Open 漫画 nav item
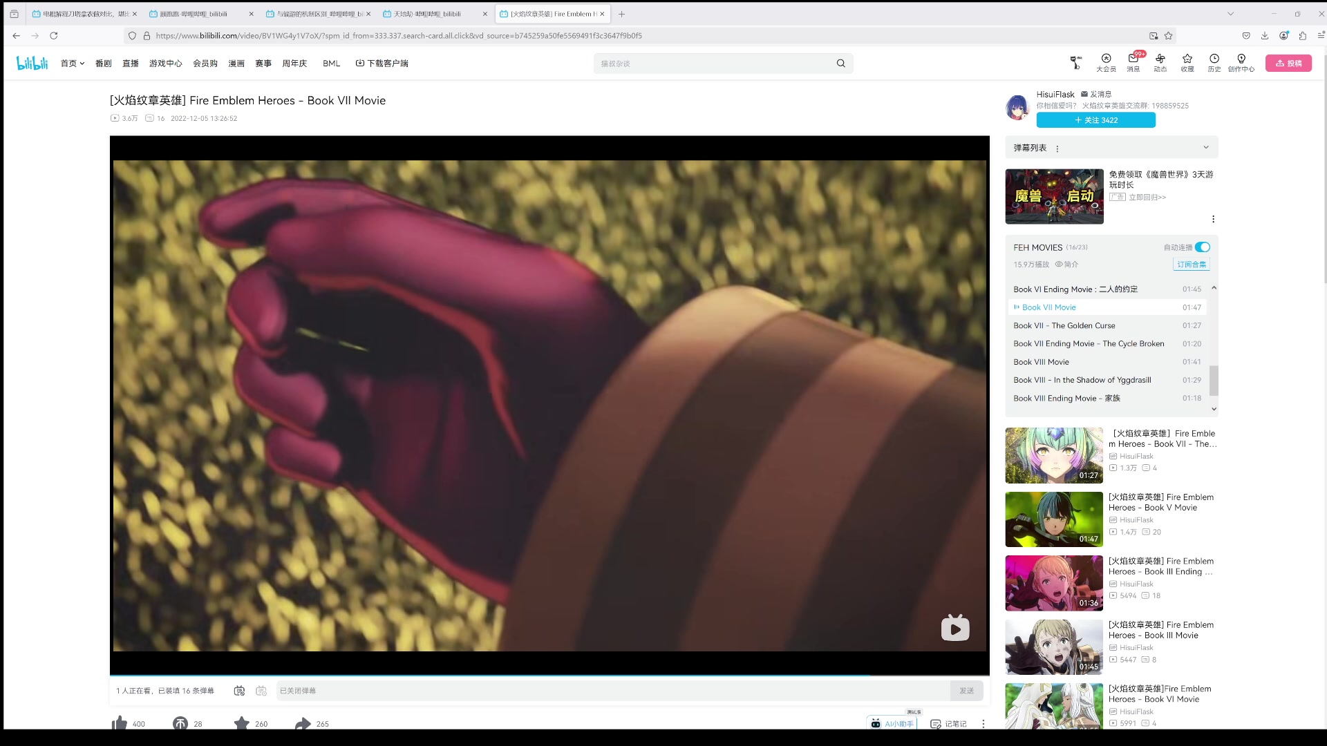 click(236, 64)
